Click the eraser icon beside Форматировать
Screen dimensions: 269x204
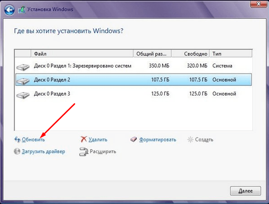[x=134, y=139]
